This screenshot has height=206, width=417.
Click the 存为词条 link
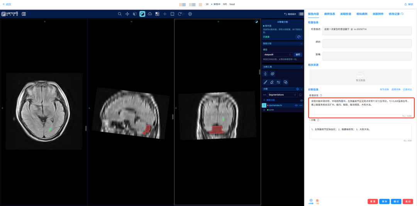point(384,90)
